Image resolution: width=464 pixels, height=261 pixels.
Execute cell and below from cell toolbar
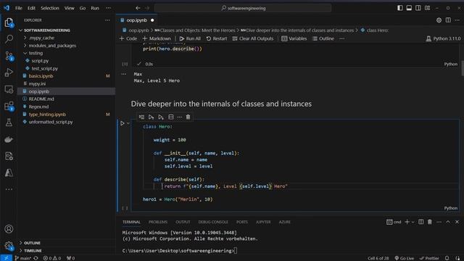click(x=161, y=117)
